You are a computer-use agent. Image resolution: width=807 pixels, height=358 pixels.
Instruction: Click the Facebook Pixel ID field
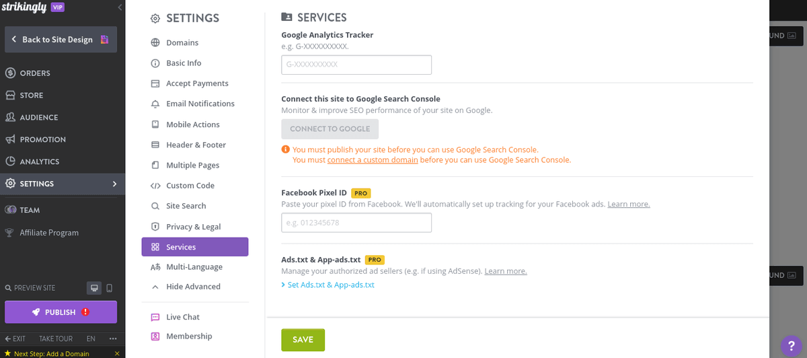[x=356, y=223]
